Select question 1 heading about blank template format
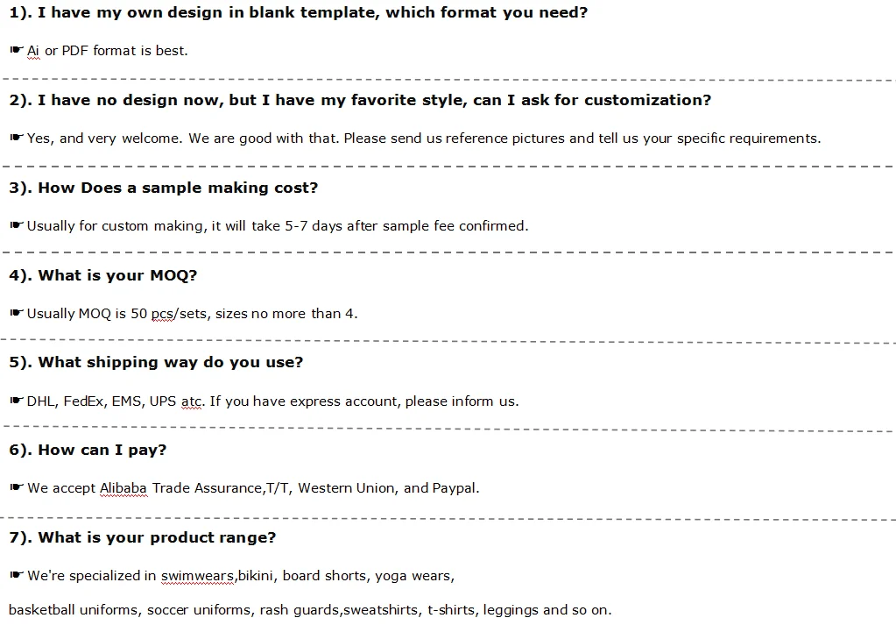Image resolution: width=896 pixels, height=625 pixels. click(299, 13)
